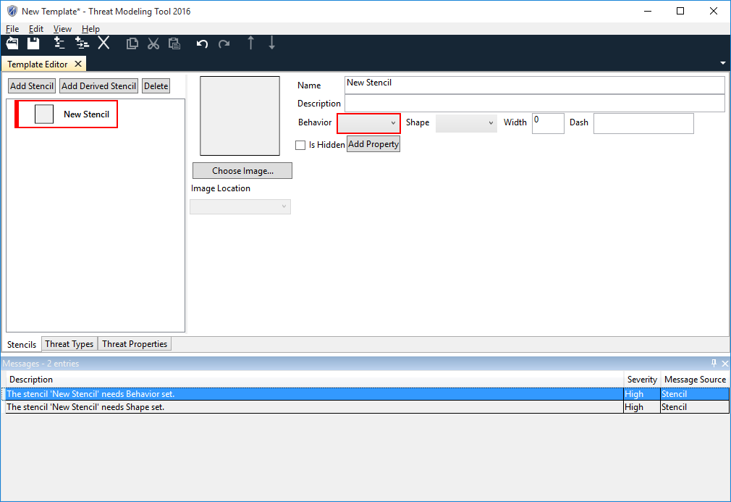Click the Move Up arrow icon
Screen dimensions: 731x502
click(251, 43)
